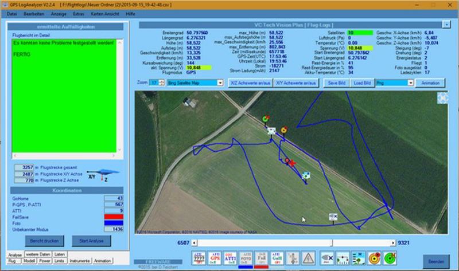Switch to the Flug tab

click(x=12, y=261)
